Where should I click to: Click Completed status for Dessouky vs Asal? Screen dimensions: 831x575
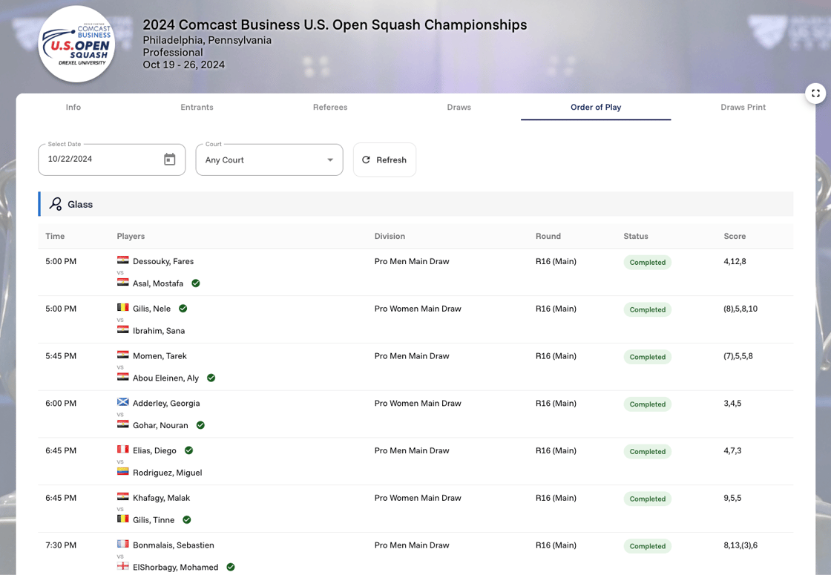pyautogui.click(x=647, y=263)
